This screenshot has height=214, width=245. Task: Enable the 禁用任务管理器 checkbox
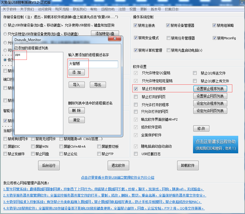click(169, 38)
